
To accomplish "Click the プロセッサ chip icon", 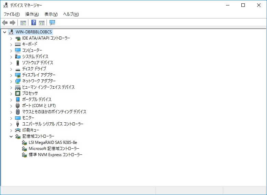I will pos(18,93).
